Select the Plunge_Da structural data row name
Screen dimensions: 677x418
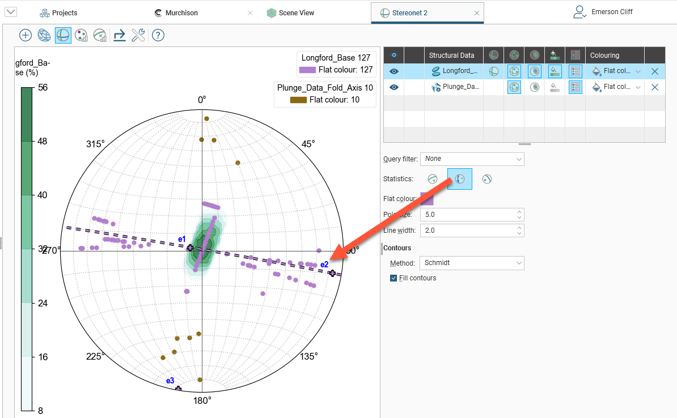coord(460,87)
